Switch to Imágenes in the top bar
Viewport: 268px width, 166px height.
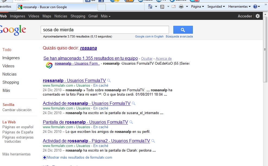pos(18,16)
